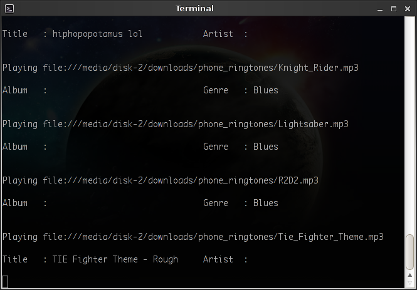Click Blues genre below R2D2 line
This screenshot has height=290, width=417.
pos(266,203)
